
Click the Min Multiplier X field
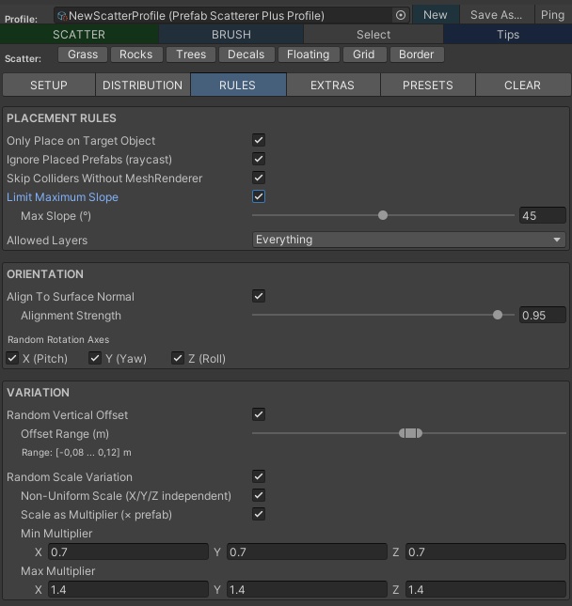point(128,552)
